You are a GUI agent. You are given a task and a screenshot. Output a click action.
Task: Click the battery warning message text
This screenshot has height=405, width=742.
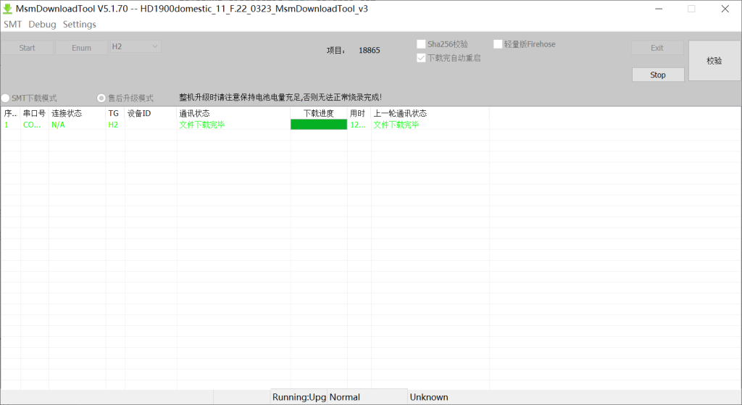[280, 98]
